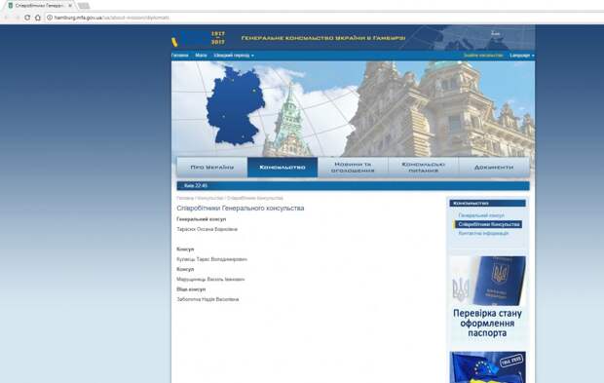
Task: Open the Документи tab
Action: [494, 168]
